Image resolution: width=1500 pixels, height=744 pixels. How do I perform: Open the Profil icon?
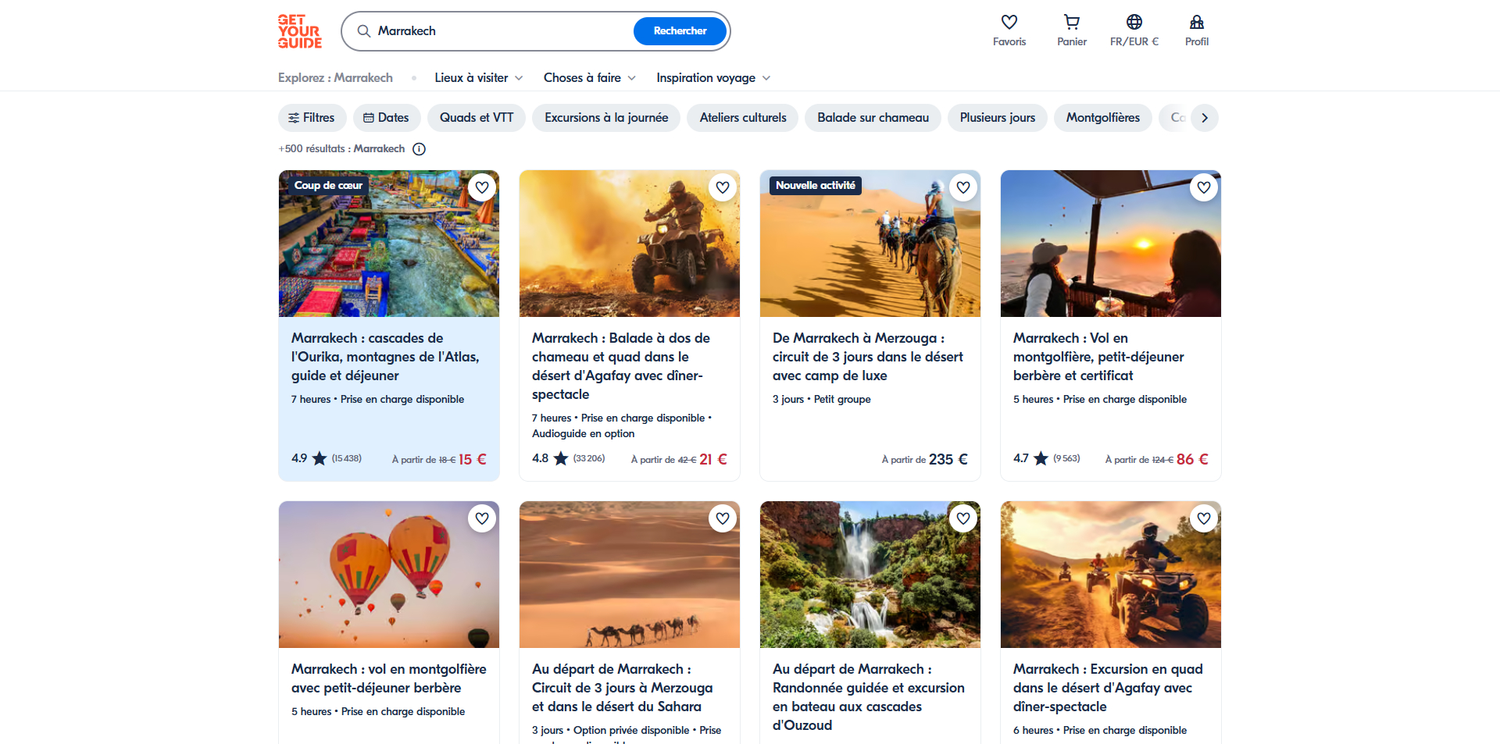tap(1197, 22)
